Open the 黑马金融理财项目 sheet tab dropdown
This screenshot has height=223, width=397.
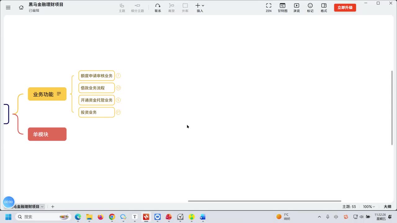pyautogui.click(x=42, y=207)
